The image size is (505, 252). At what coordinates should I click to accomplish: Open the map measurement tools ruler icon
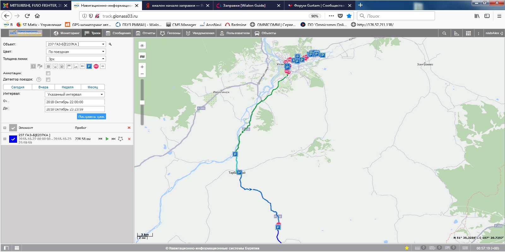click(x=456, y=33)
